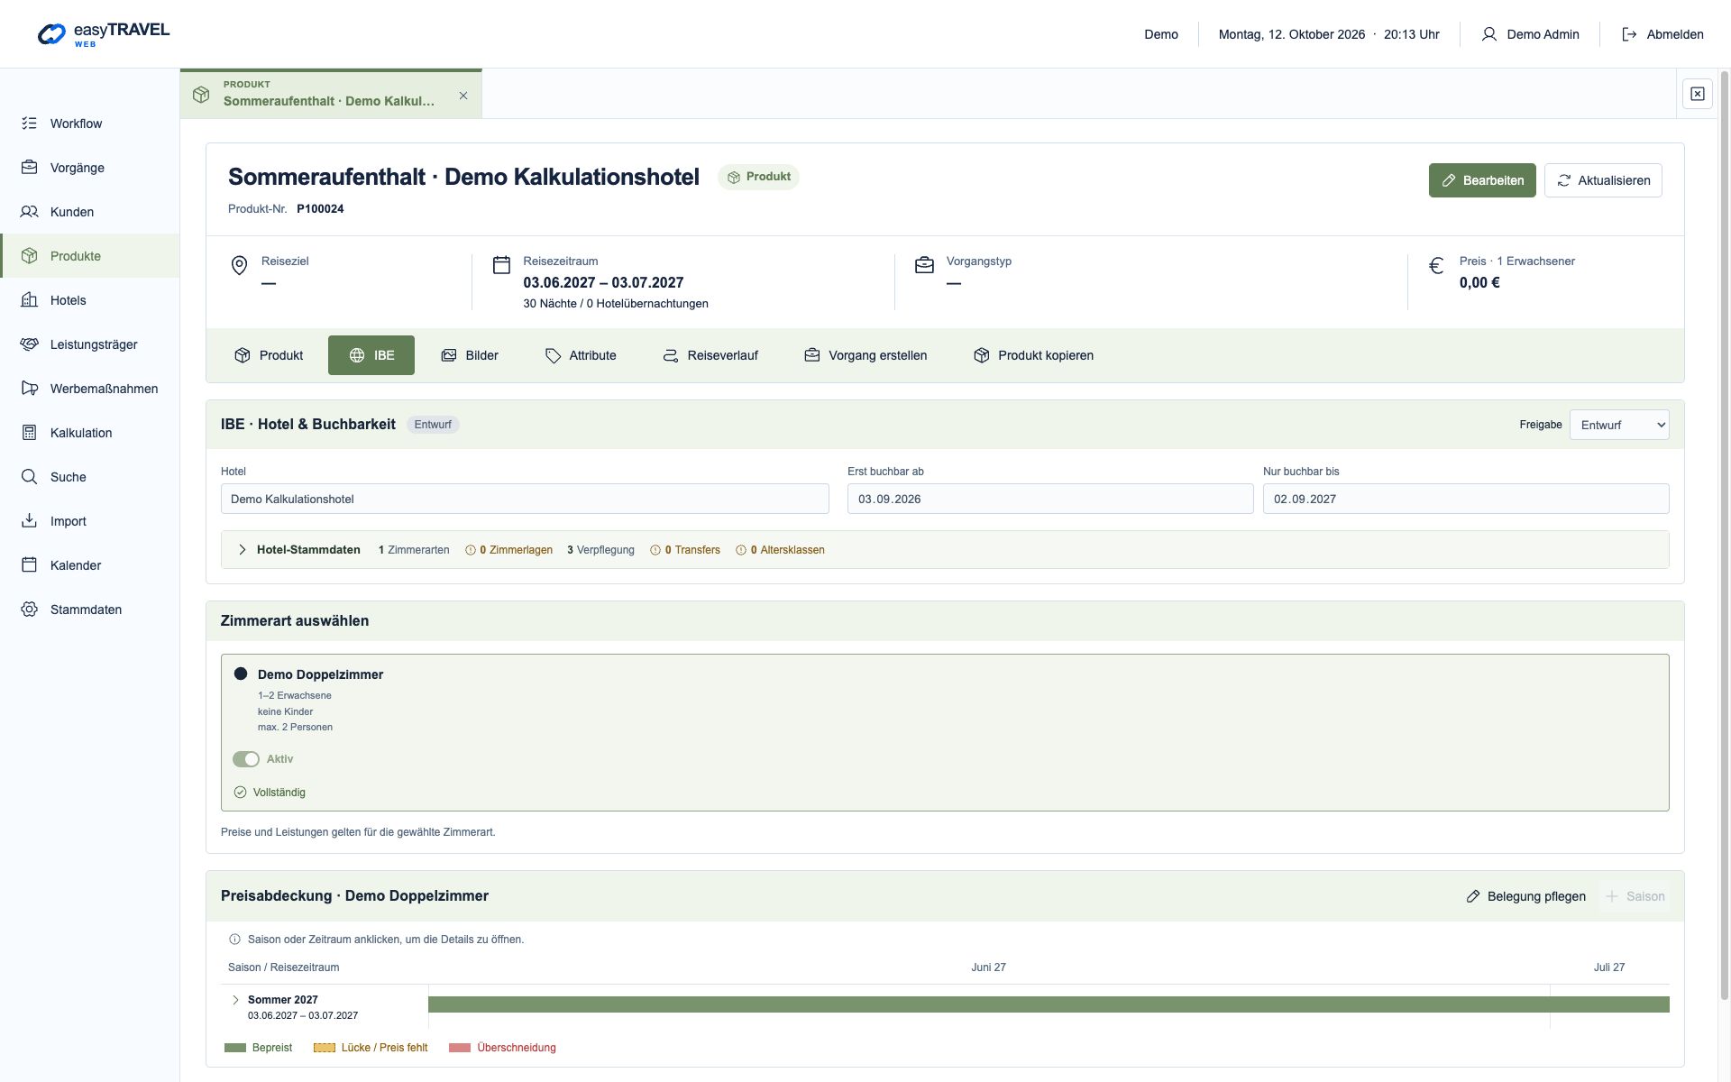The image size is (1731, 1082).
Task: Click the Demo Admin user icon
Action: (x=1488, y=34)
